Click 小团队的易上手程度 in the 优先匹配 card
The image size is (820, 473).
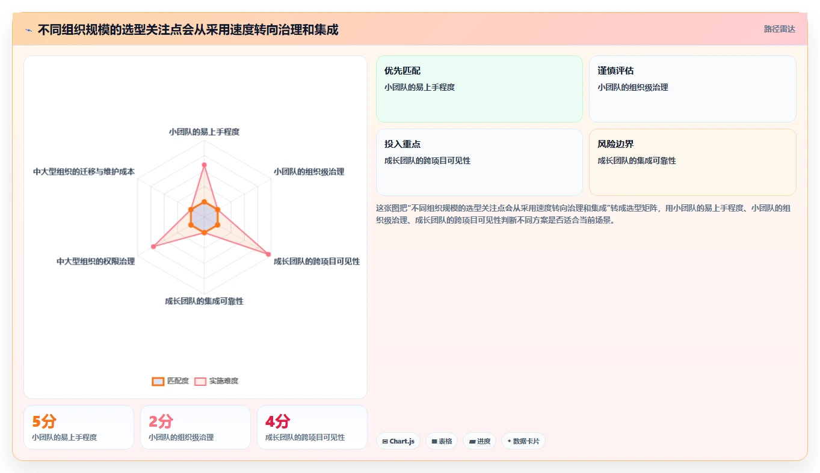tap(419, 87)
